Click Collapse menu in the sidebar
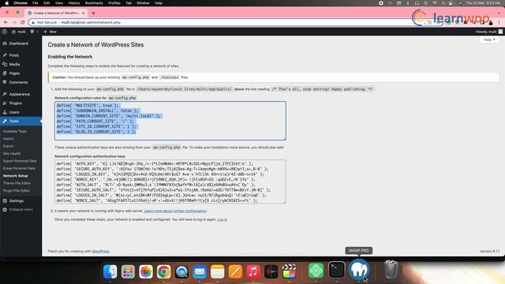505x284 pixels. (18, 210)
